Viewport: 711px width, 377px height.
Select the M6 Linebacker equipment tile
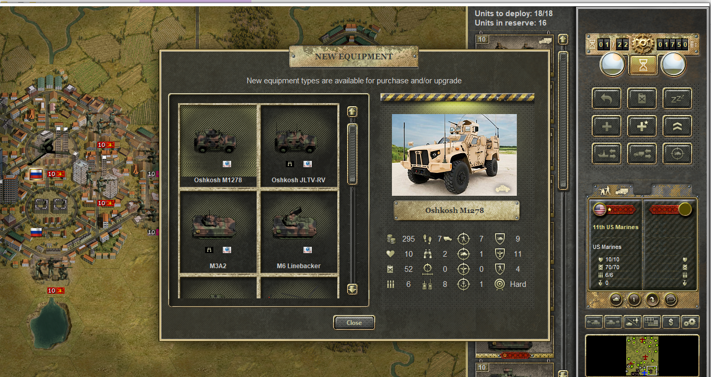pyautogui.click(x=299, y=232)
